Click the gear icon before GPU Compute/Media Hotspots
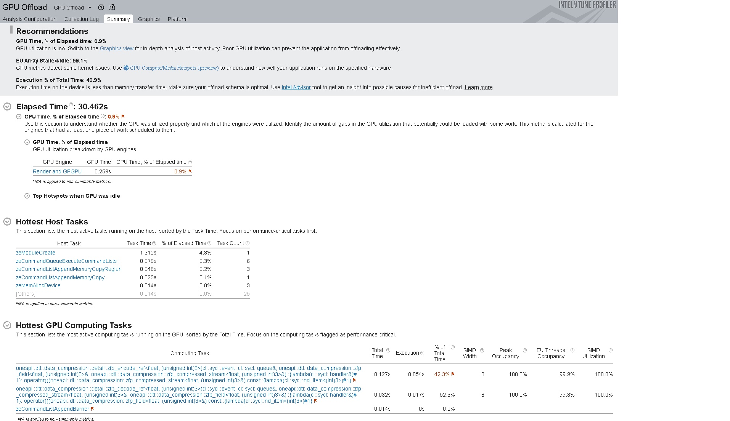730x421 pixels. coord(126,68)
